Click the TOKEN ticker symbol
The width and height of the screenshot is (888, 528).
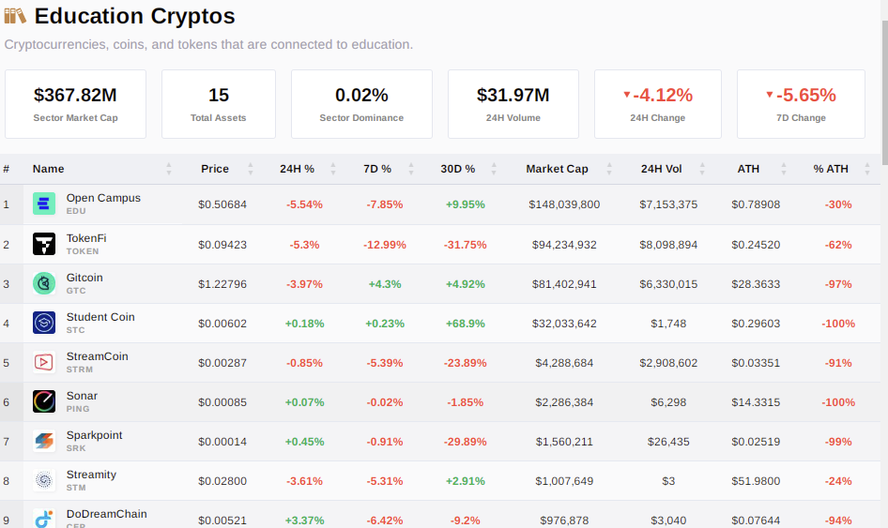tap(83, 251)
